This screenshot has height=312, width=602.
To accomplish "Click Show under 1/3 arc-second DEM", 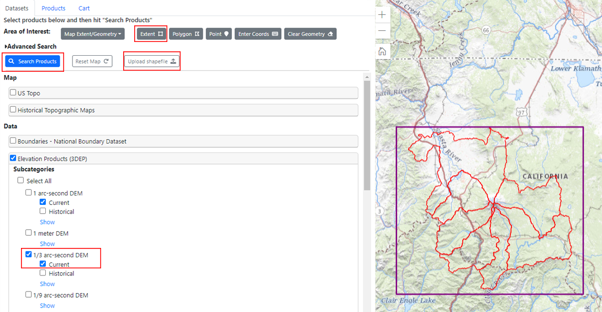I will (x=47, y=284).
